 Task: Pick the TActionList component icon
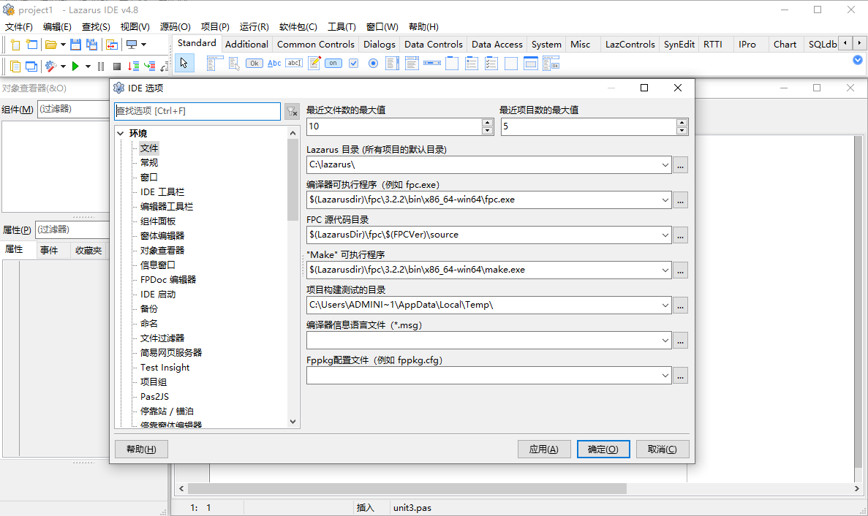[551, 64]
